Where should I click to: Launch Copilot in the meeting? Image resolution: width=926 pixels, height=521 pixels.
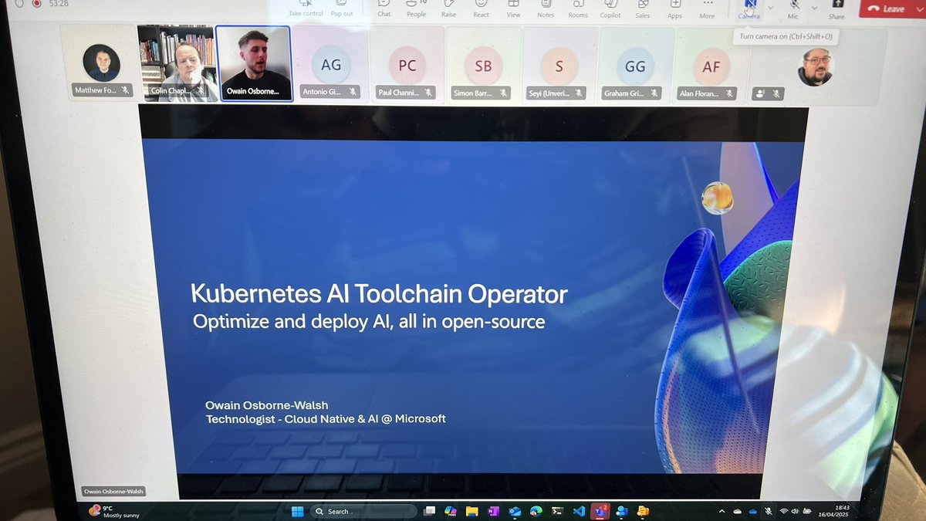(610, 8)
